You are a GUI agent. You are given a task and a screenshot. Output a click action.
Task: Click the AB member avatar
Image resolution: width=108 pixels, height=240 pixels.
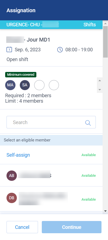pos(12,176)
